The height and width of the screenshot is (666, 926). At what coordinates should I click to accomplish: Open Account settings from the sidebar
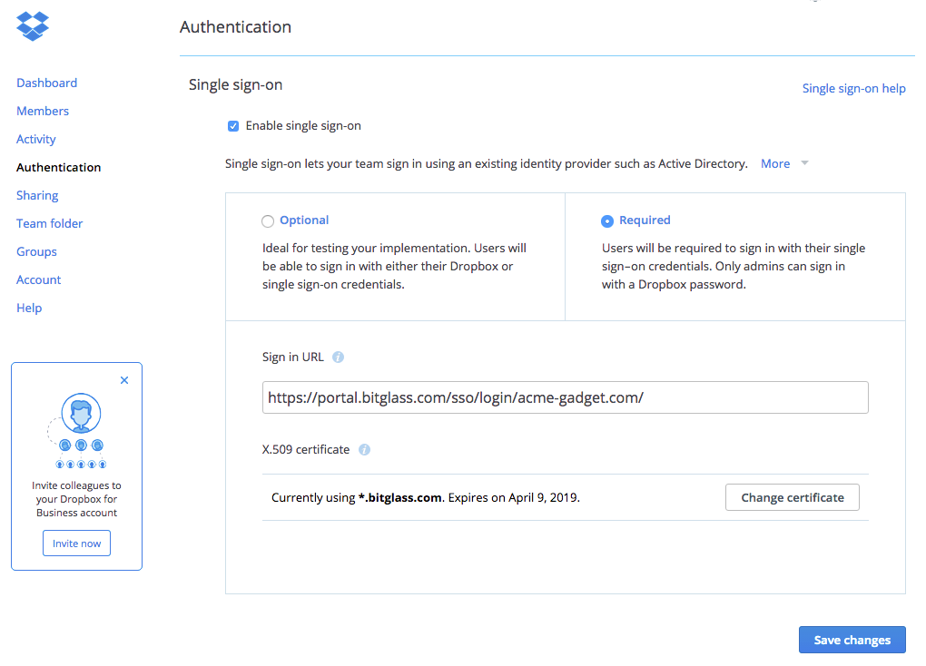pyautogui.click(x=38, y=279)
